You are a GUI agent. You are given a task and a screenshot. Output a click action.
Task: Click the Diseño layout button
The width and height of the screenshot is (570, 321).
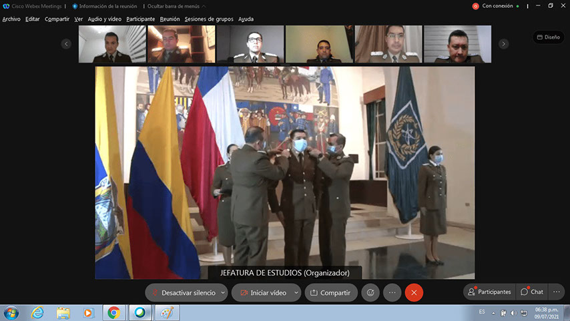[548, 37]
